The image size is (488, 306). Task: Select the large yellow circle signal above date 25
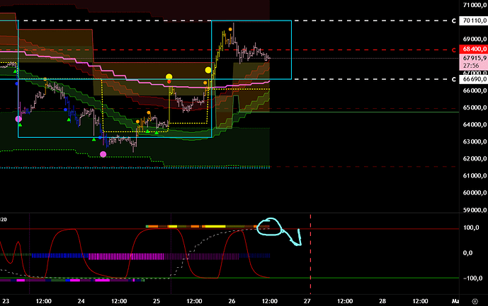pos(169,76)
